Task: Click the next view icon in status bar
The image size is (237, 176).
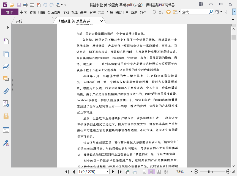Action: pos(134,172)
